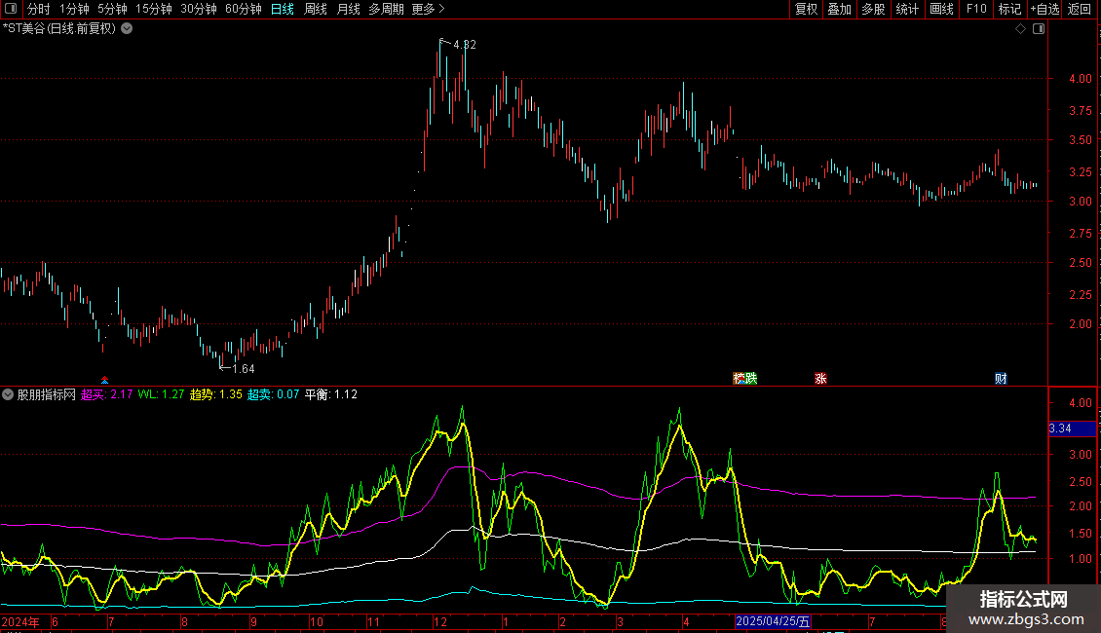This screenshot has height=633, width=1101.
Task: Click the 叠加 overlay button
Action: tap(840, 9)
